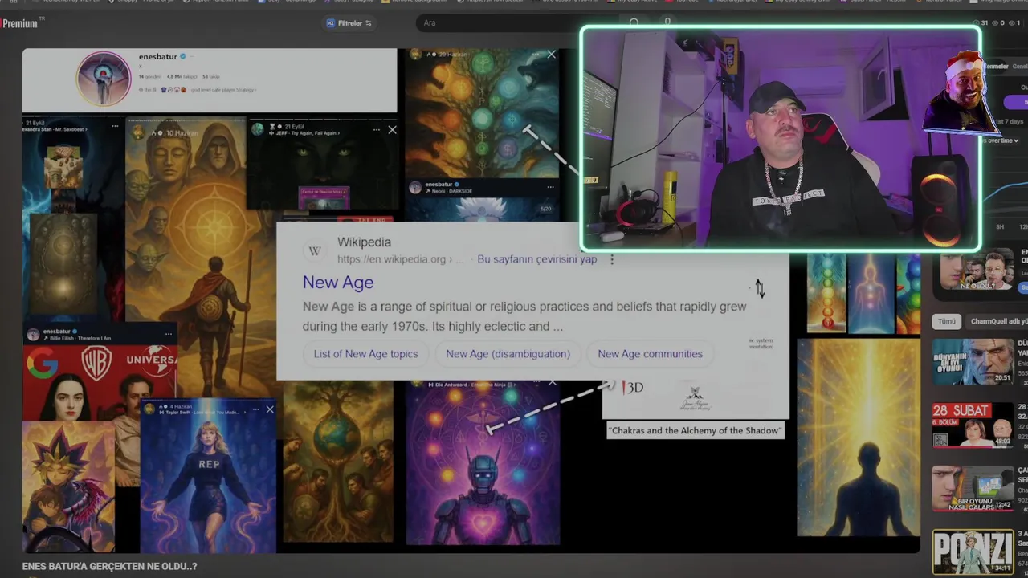
Task: Select the CharmQuell adlı chip
Action: (x=997, y=321)
